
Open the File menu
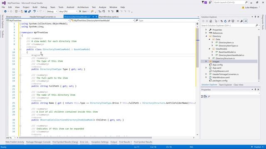click(3, 7)
